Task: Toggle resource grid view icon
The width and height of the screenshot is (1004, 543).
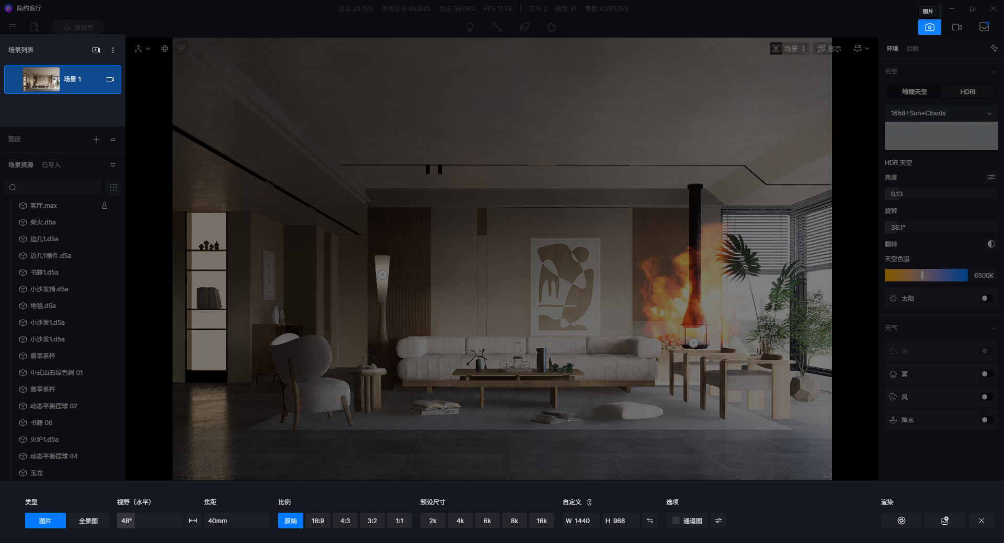Action: [x=113, y=187]
